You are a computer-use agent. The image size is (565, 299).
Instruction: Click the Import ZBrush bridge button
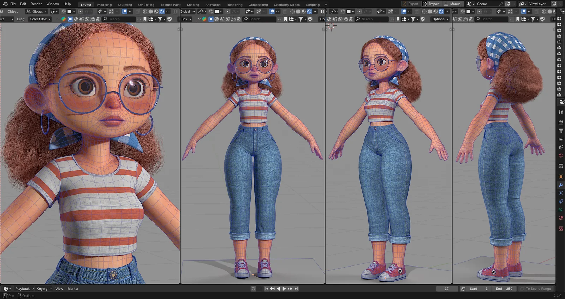coord(431,4)
